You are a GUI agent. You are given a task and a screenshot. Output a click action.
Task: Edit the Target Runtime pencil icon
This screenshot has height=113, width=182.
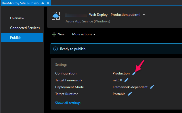pos(130,94)
